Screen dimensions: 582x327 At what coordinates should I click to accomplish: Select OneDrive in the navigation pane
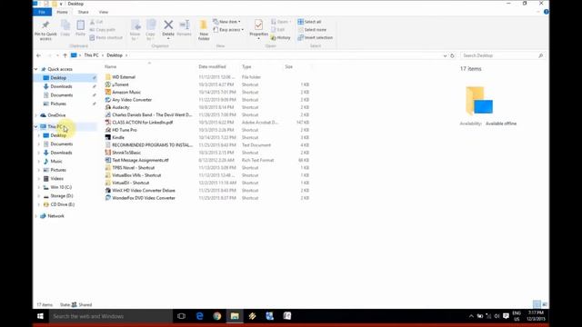(56, 115)
